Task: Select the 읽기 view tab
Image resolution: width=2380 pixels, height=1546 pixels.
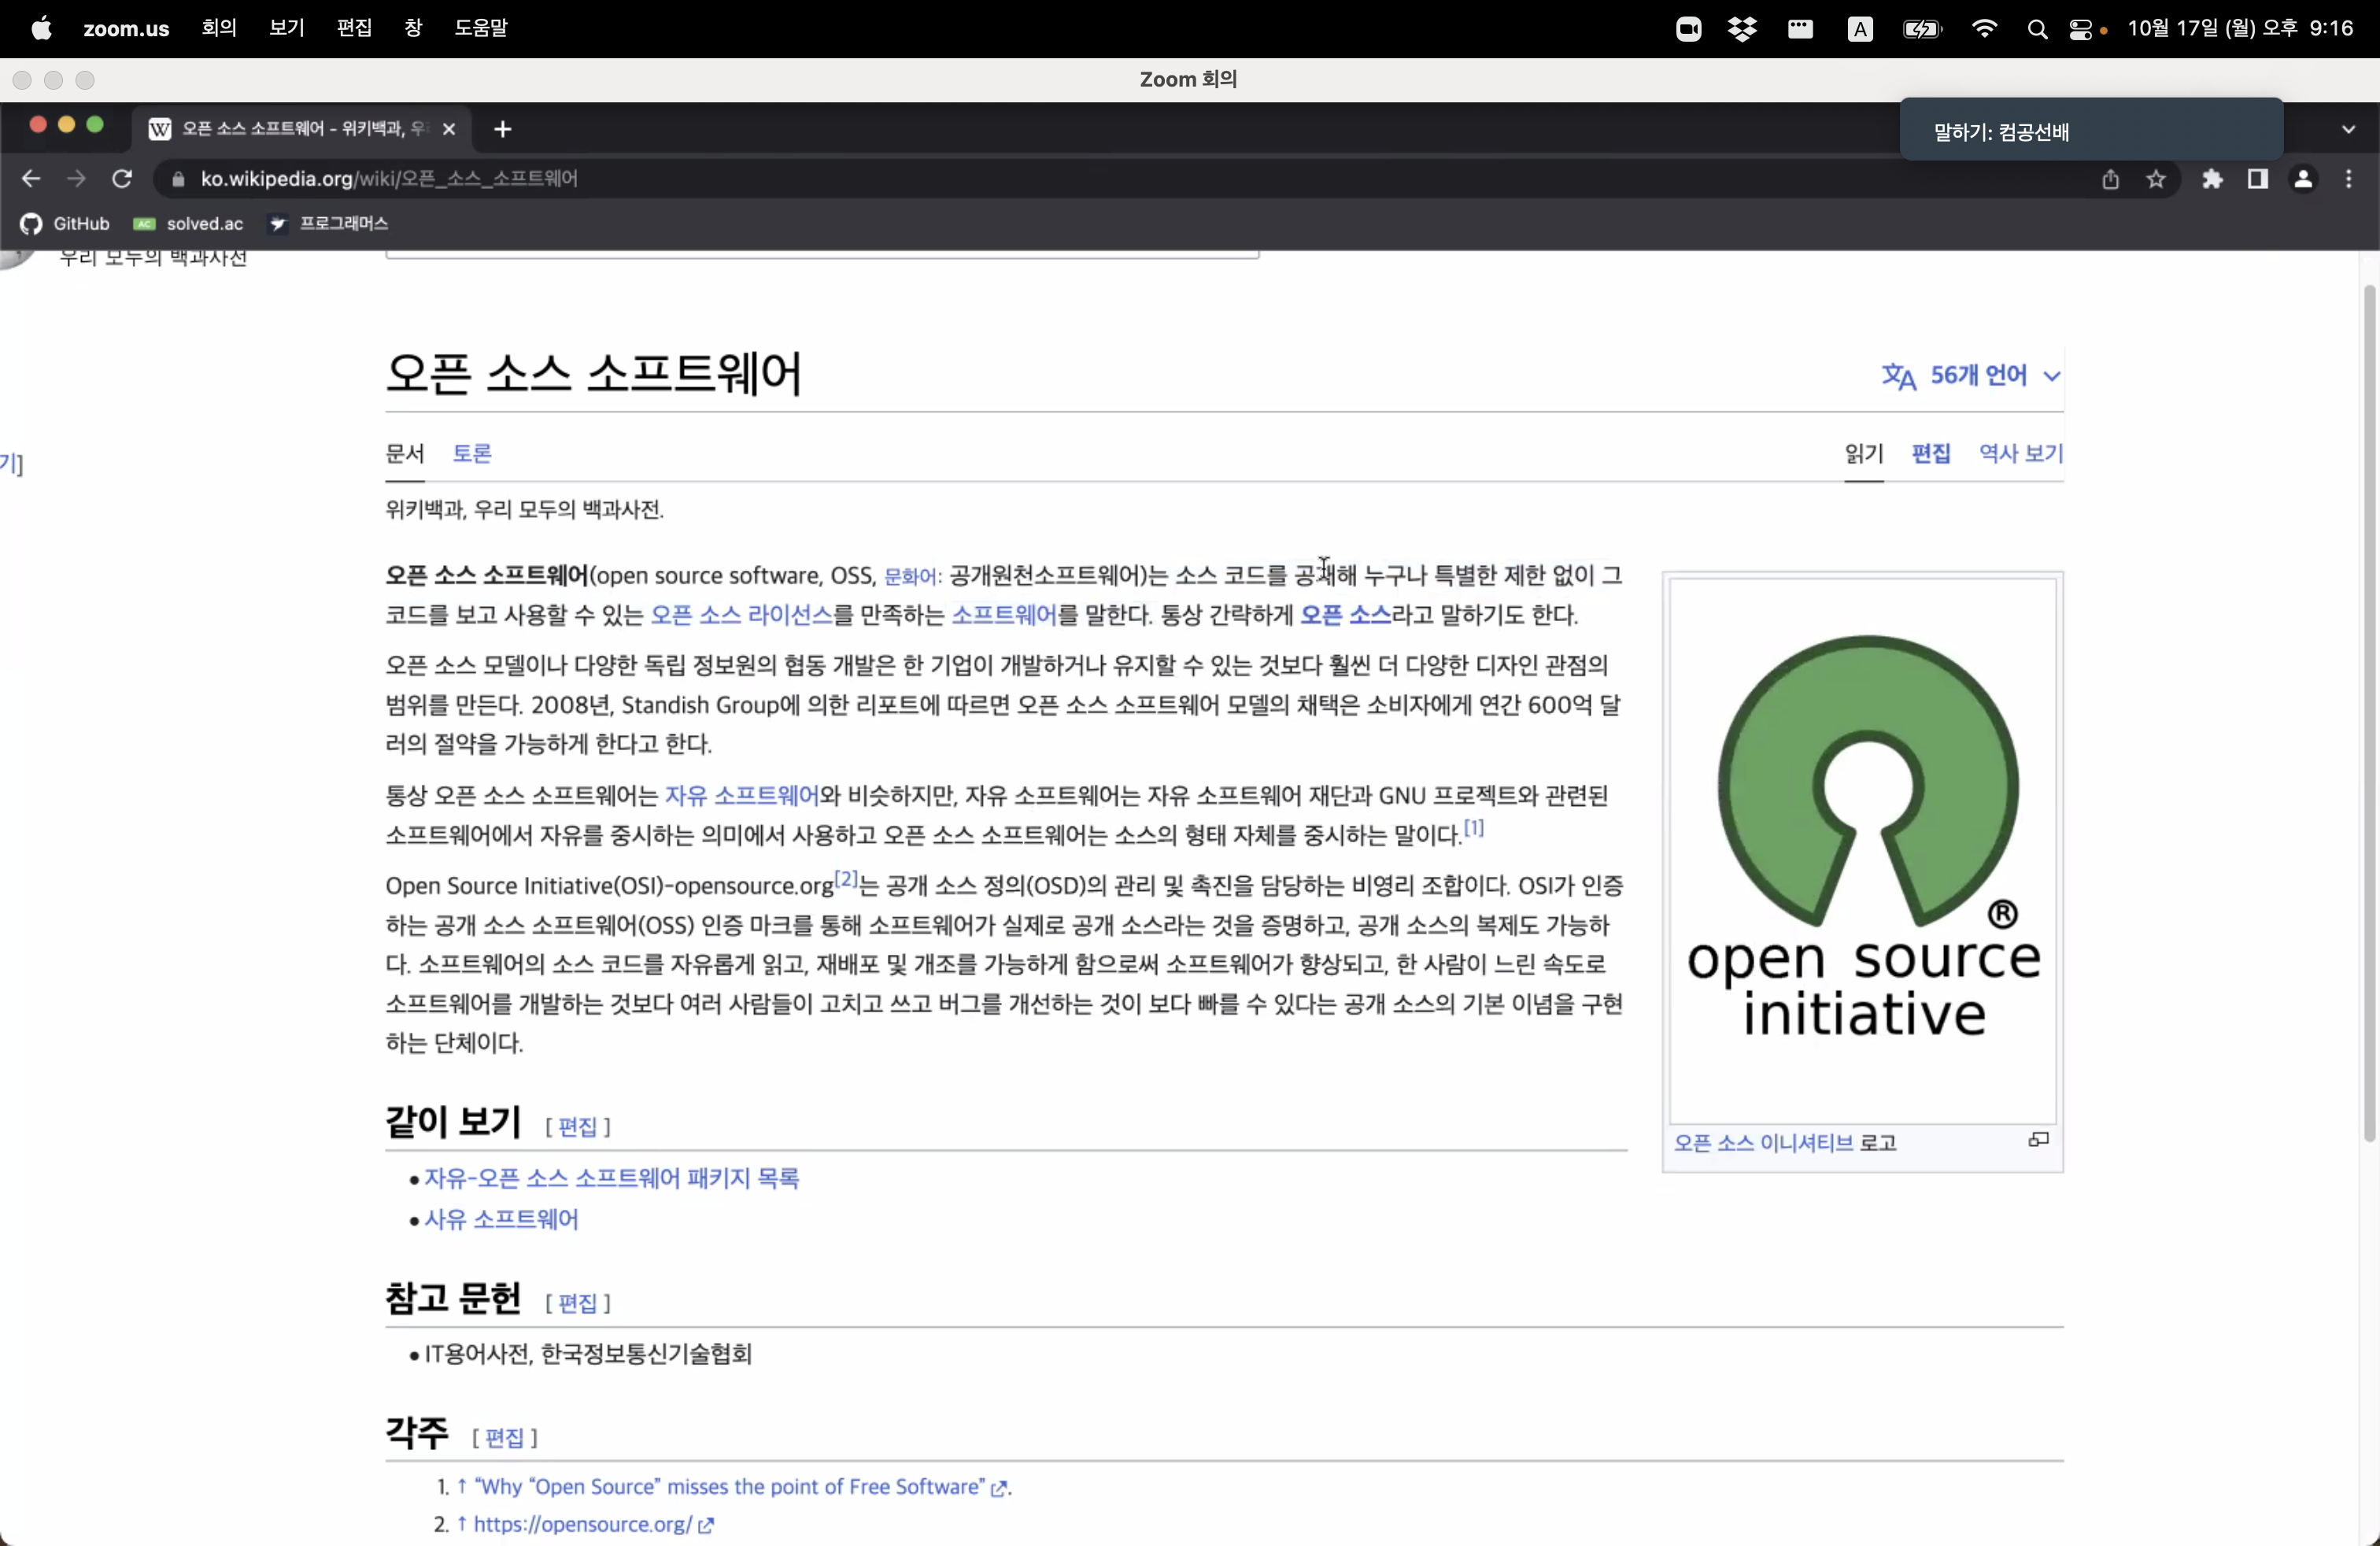Action: pyautogui.click(x=1864, y=454)
